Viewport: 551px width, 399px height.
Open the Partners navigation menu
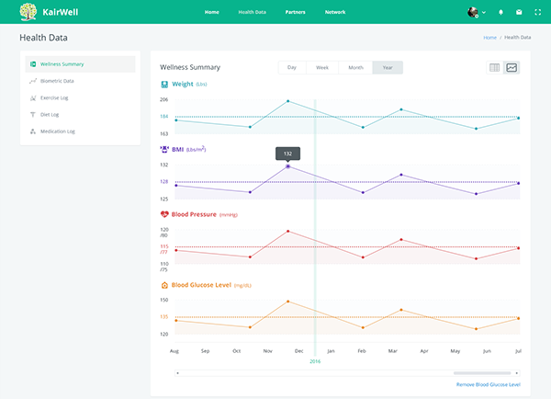coord(295,12)
